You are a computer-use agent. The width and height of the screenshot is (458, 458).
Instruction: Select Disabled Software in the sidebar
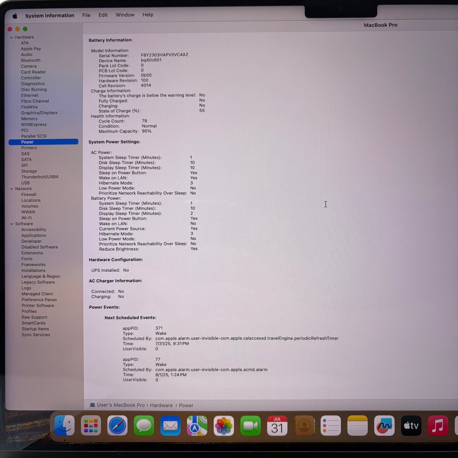(40, 247)
